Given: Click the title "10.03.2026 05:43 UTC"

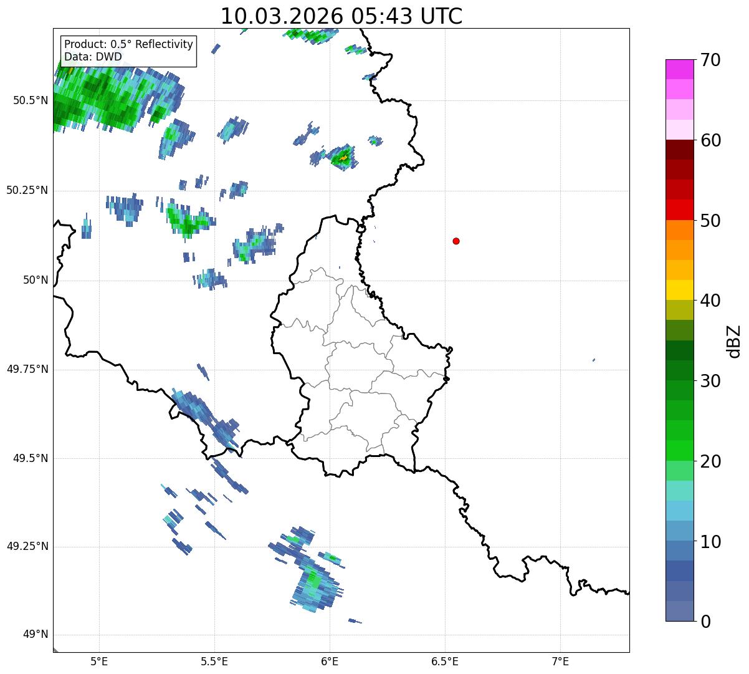Looking at the screenshot, I should click(341, 16).
